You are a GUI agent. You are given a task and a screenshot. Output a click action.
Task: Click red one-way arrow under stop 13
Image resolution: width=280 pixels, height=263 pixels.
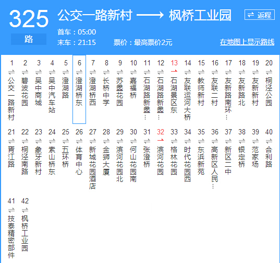coord(174,71)
